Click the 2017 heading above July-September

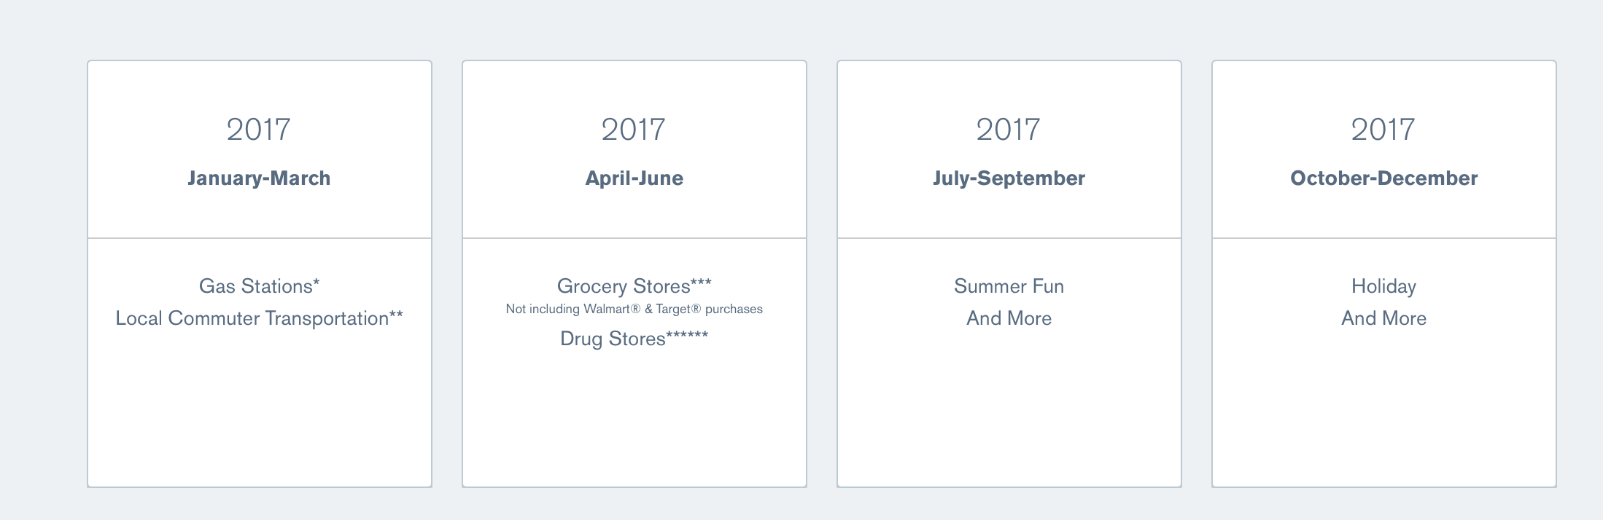pos(1009,130)
